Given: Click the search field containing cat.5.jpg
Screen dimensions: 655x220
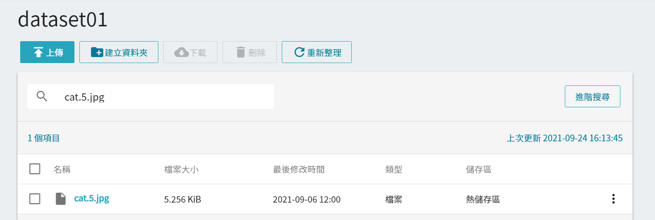Looking at the screenshot, I should pyautogui.click(x=151, y=97).
